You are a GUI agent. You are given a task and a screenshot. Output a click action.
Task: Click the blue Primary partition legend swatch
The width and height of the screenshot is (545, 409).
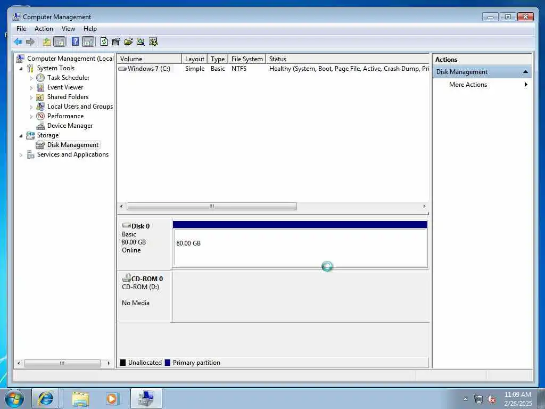(168, 362)
